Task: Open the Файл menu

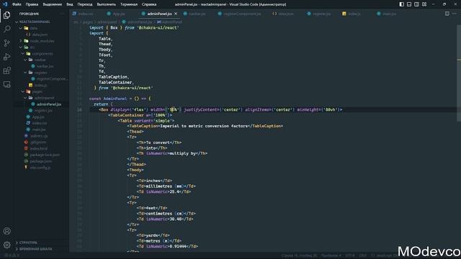Action: click(17, 4)
